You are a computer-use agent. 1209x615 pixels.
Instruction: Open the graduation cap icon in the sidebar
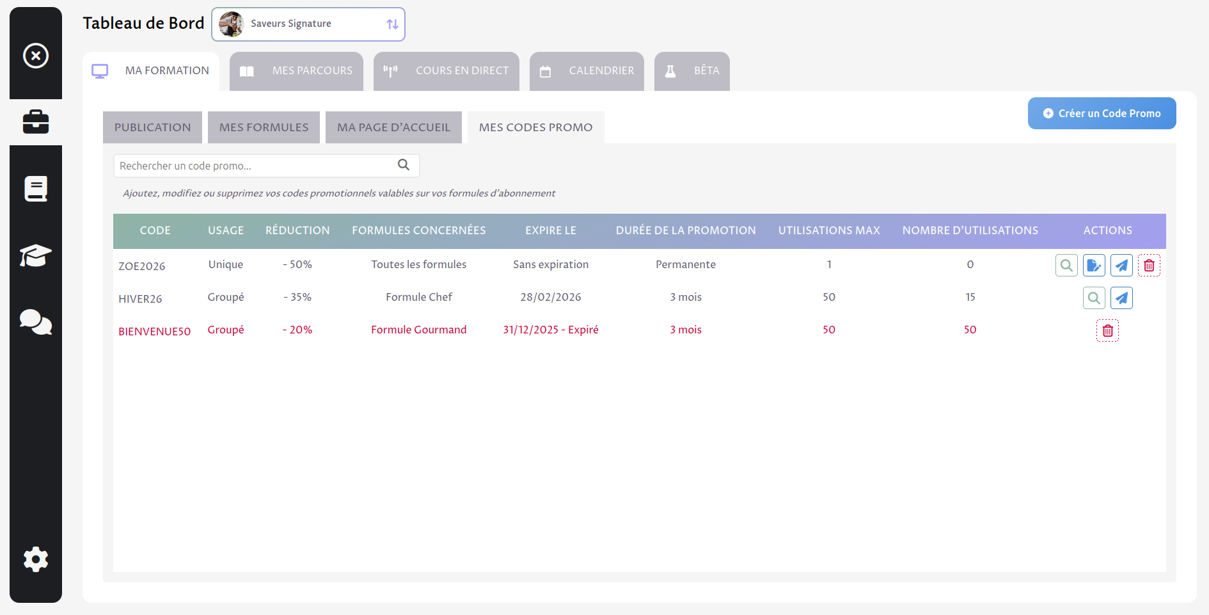[35, 255]
